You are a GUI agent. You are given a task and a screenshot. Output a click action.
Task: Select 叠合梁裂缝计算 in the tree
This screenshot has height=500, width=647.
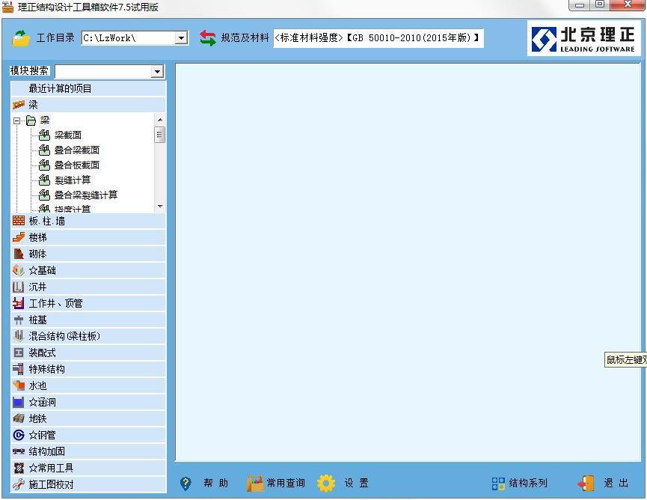[86, 195]
